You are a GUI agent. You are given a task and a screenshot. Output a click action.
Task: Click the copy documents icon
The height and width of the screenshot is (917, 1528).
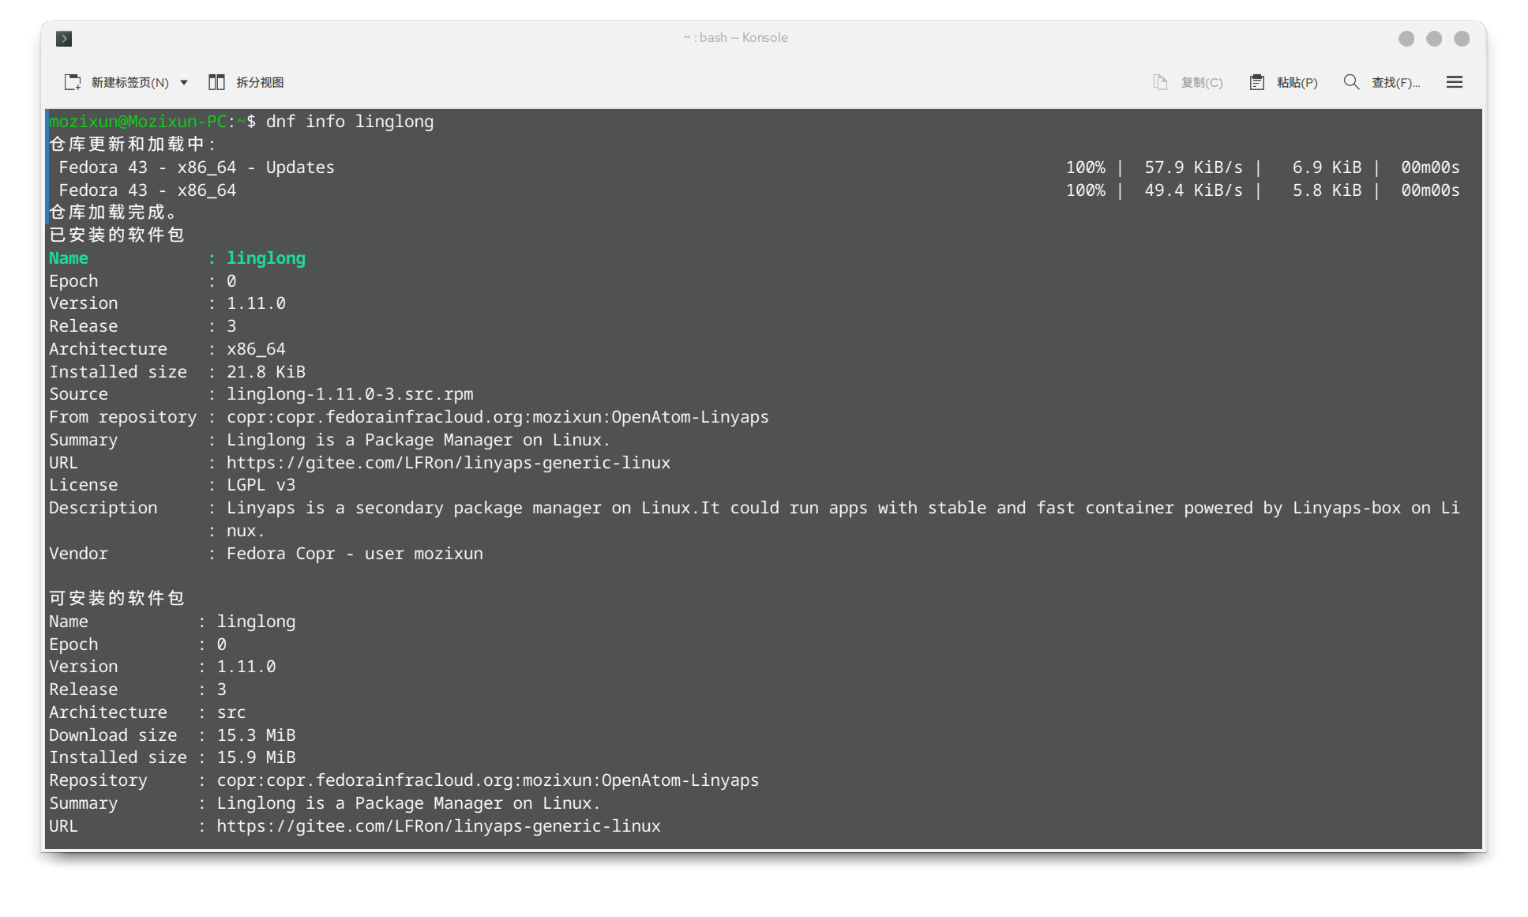pos(1160,82)
